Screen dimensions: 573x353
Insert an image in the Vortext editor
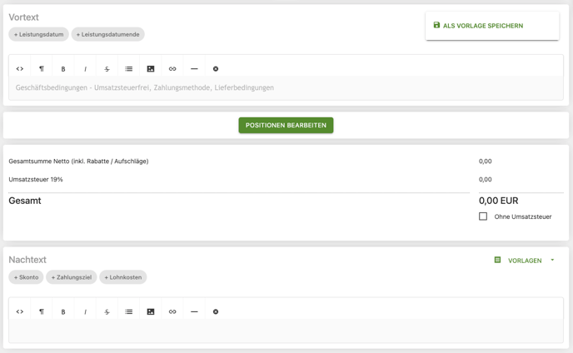point(151,69)
